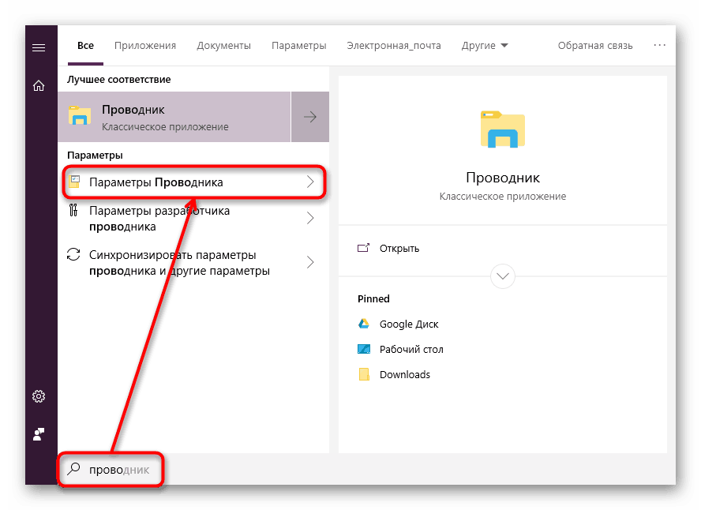The image size is (701, 510).
Task: Click the Лучшее соответствие heading
Action: tap(119, 80)
